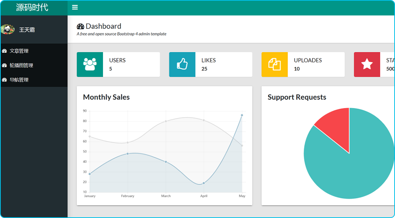Toggle the sidebar with the hamburger icon

pyautogui.click(x=75, y=7)
